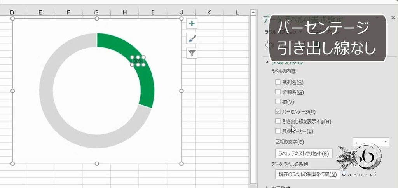Open the Chart Styles brush button
Screen dimensions: 398x188
(x=192, y=38)
